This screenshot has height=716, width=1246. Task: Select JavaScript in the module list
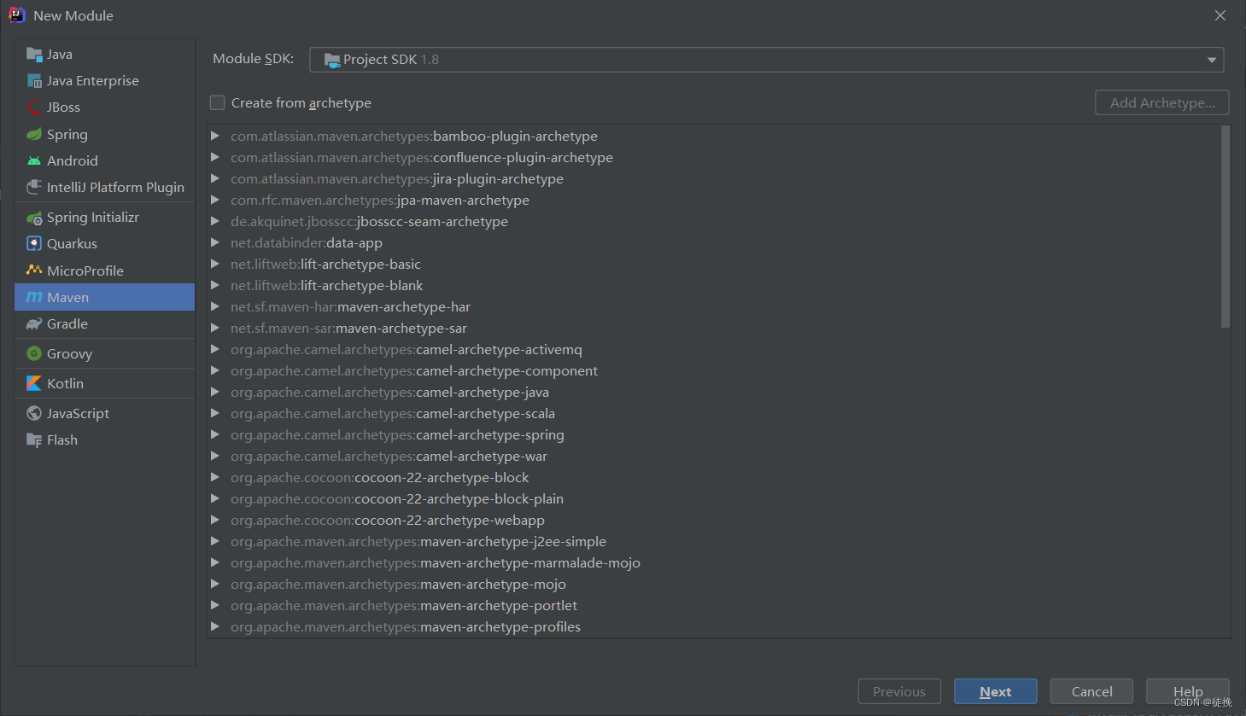(105, 414)
